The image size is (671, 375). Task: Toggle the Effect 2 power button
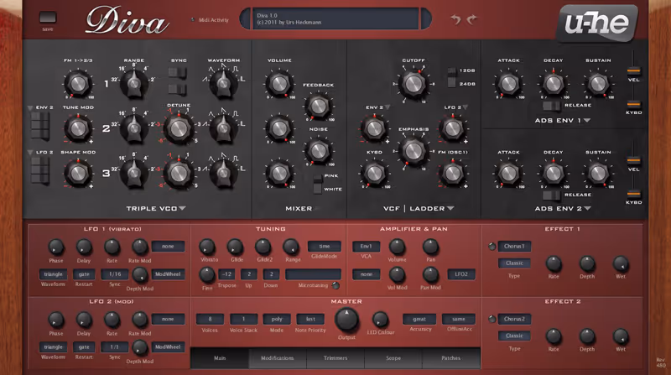tap(492, 319)
